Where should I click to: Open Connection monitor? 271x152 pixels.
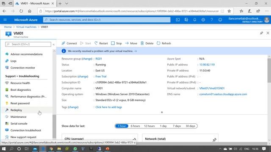(22, 68)
